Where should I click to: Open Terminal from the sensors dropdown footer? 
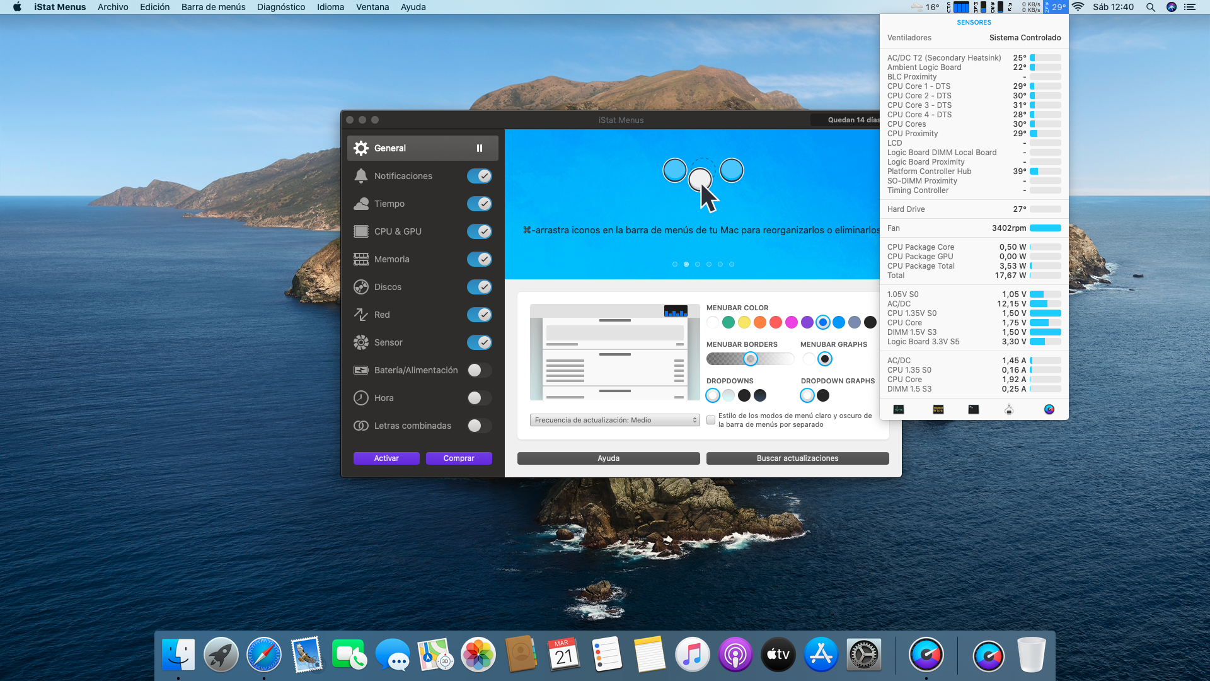974,409
